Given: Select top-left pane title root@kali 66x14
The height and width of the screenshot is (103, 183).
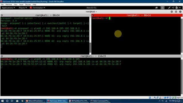Looking at the screenshot, I should [x=47, y=15].
